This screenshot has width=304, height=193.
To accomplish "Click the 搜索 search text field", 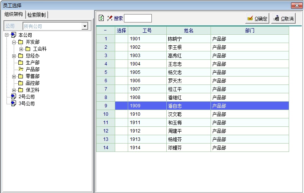I will [x=138, y=18].
